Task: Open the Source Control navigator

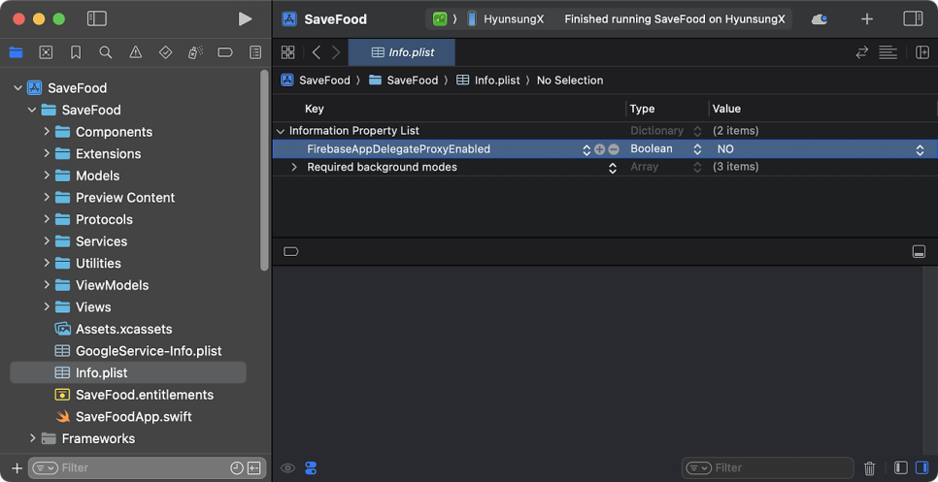Action: (x=46, y=52)
